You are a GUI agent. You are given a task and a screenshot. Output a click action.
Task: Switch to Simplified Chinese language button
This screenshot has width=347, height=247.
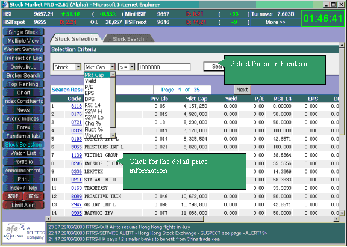pos(34,197)
